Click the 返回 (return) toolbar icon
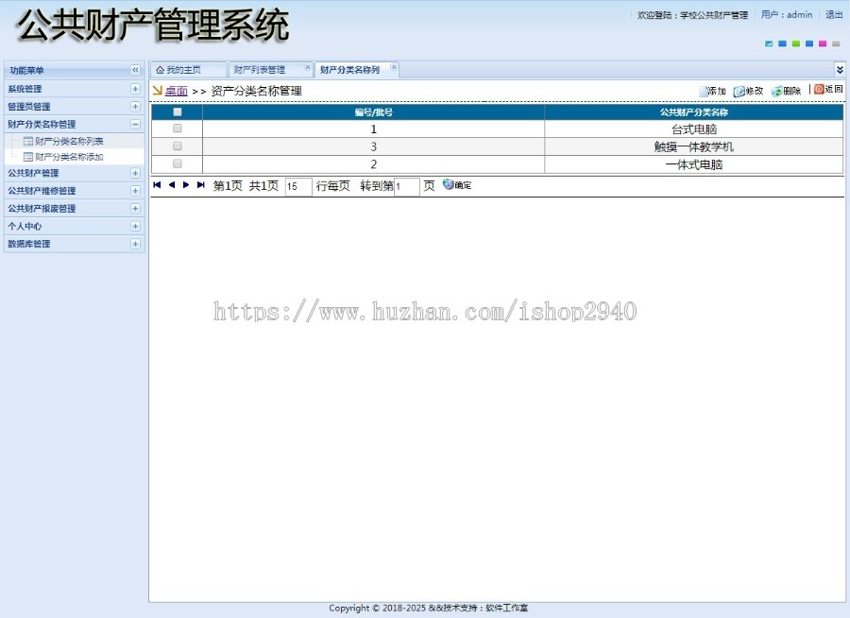Screen dimensions: 850x618 point(819,89)
